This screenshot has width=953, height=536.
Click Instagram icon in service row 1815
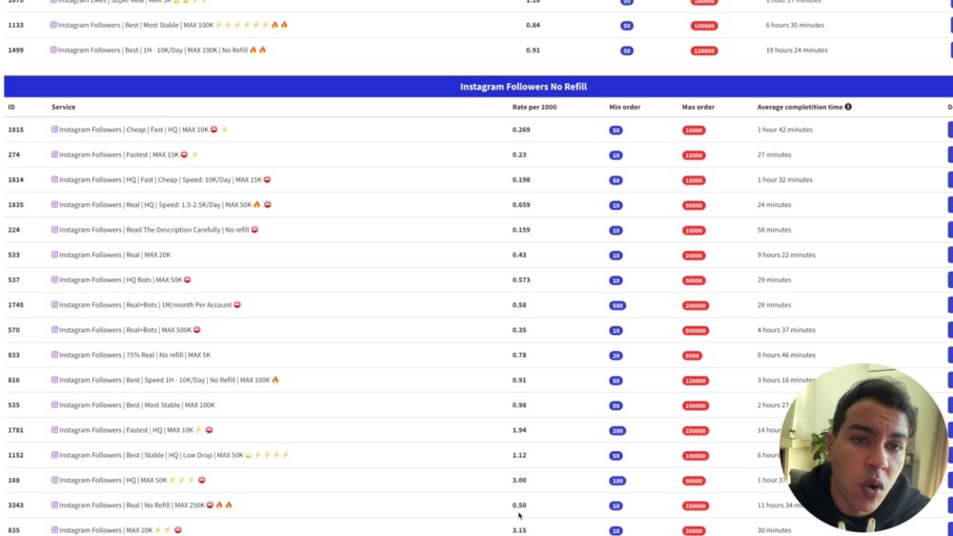(x=54, y=130)
